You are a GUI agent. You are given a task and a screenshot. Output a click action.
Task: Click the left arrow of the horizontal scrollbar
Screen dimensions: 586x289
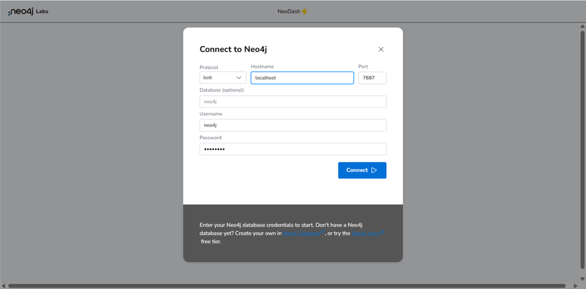3,286
